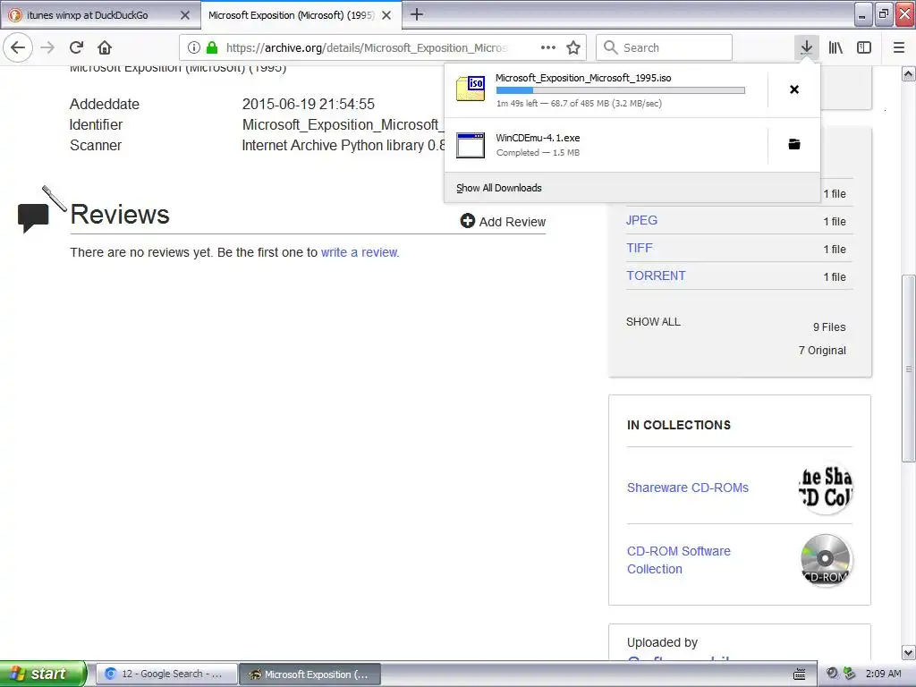Click the 2:09 AM clock
The image size is (916, 687).
[x=883, y=674]
